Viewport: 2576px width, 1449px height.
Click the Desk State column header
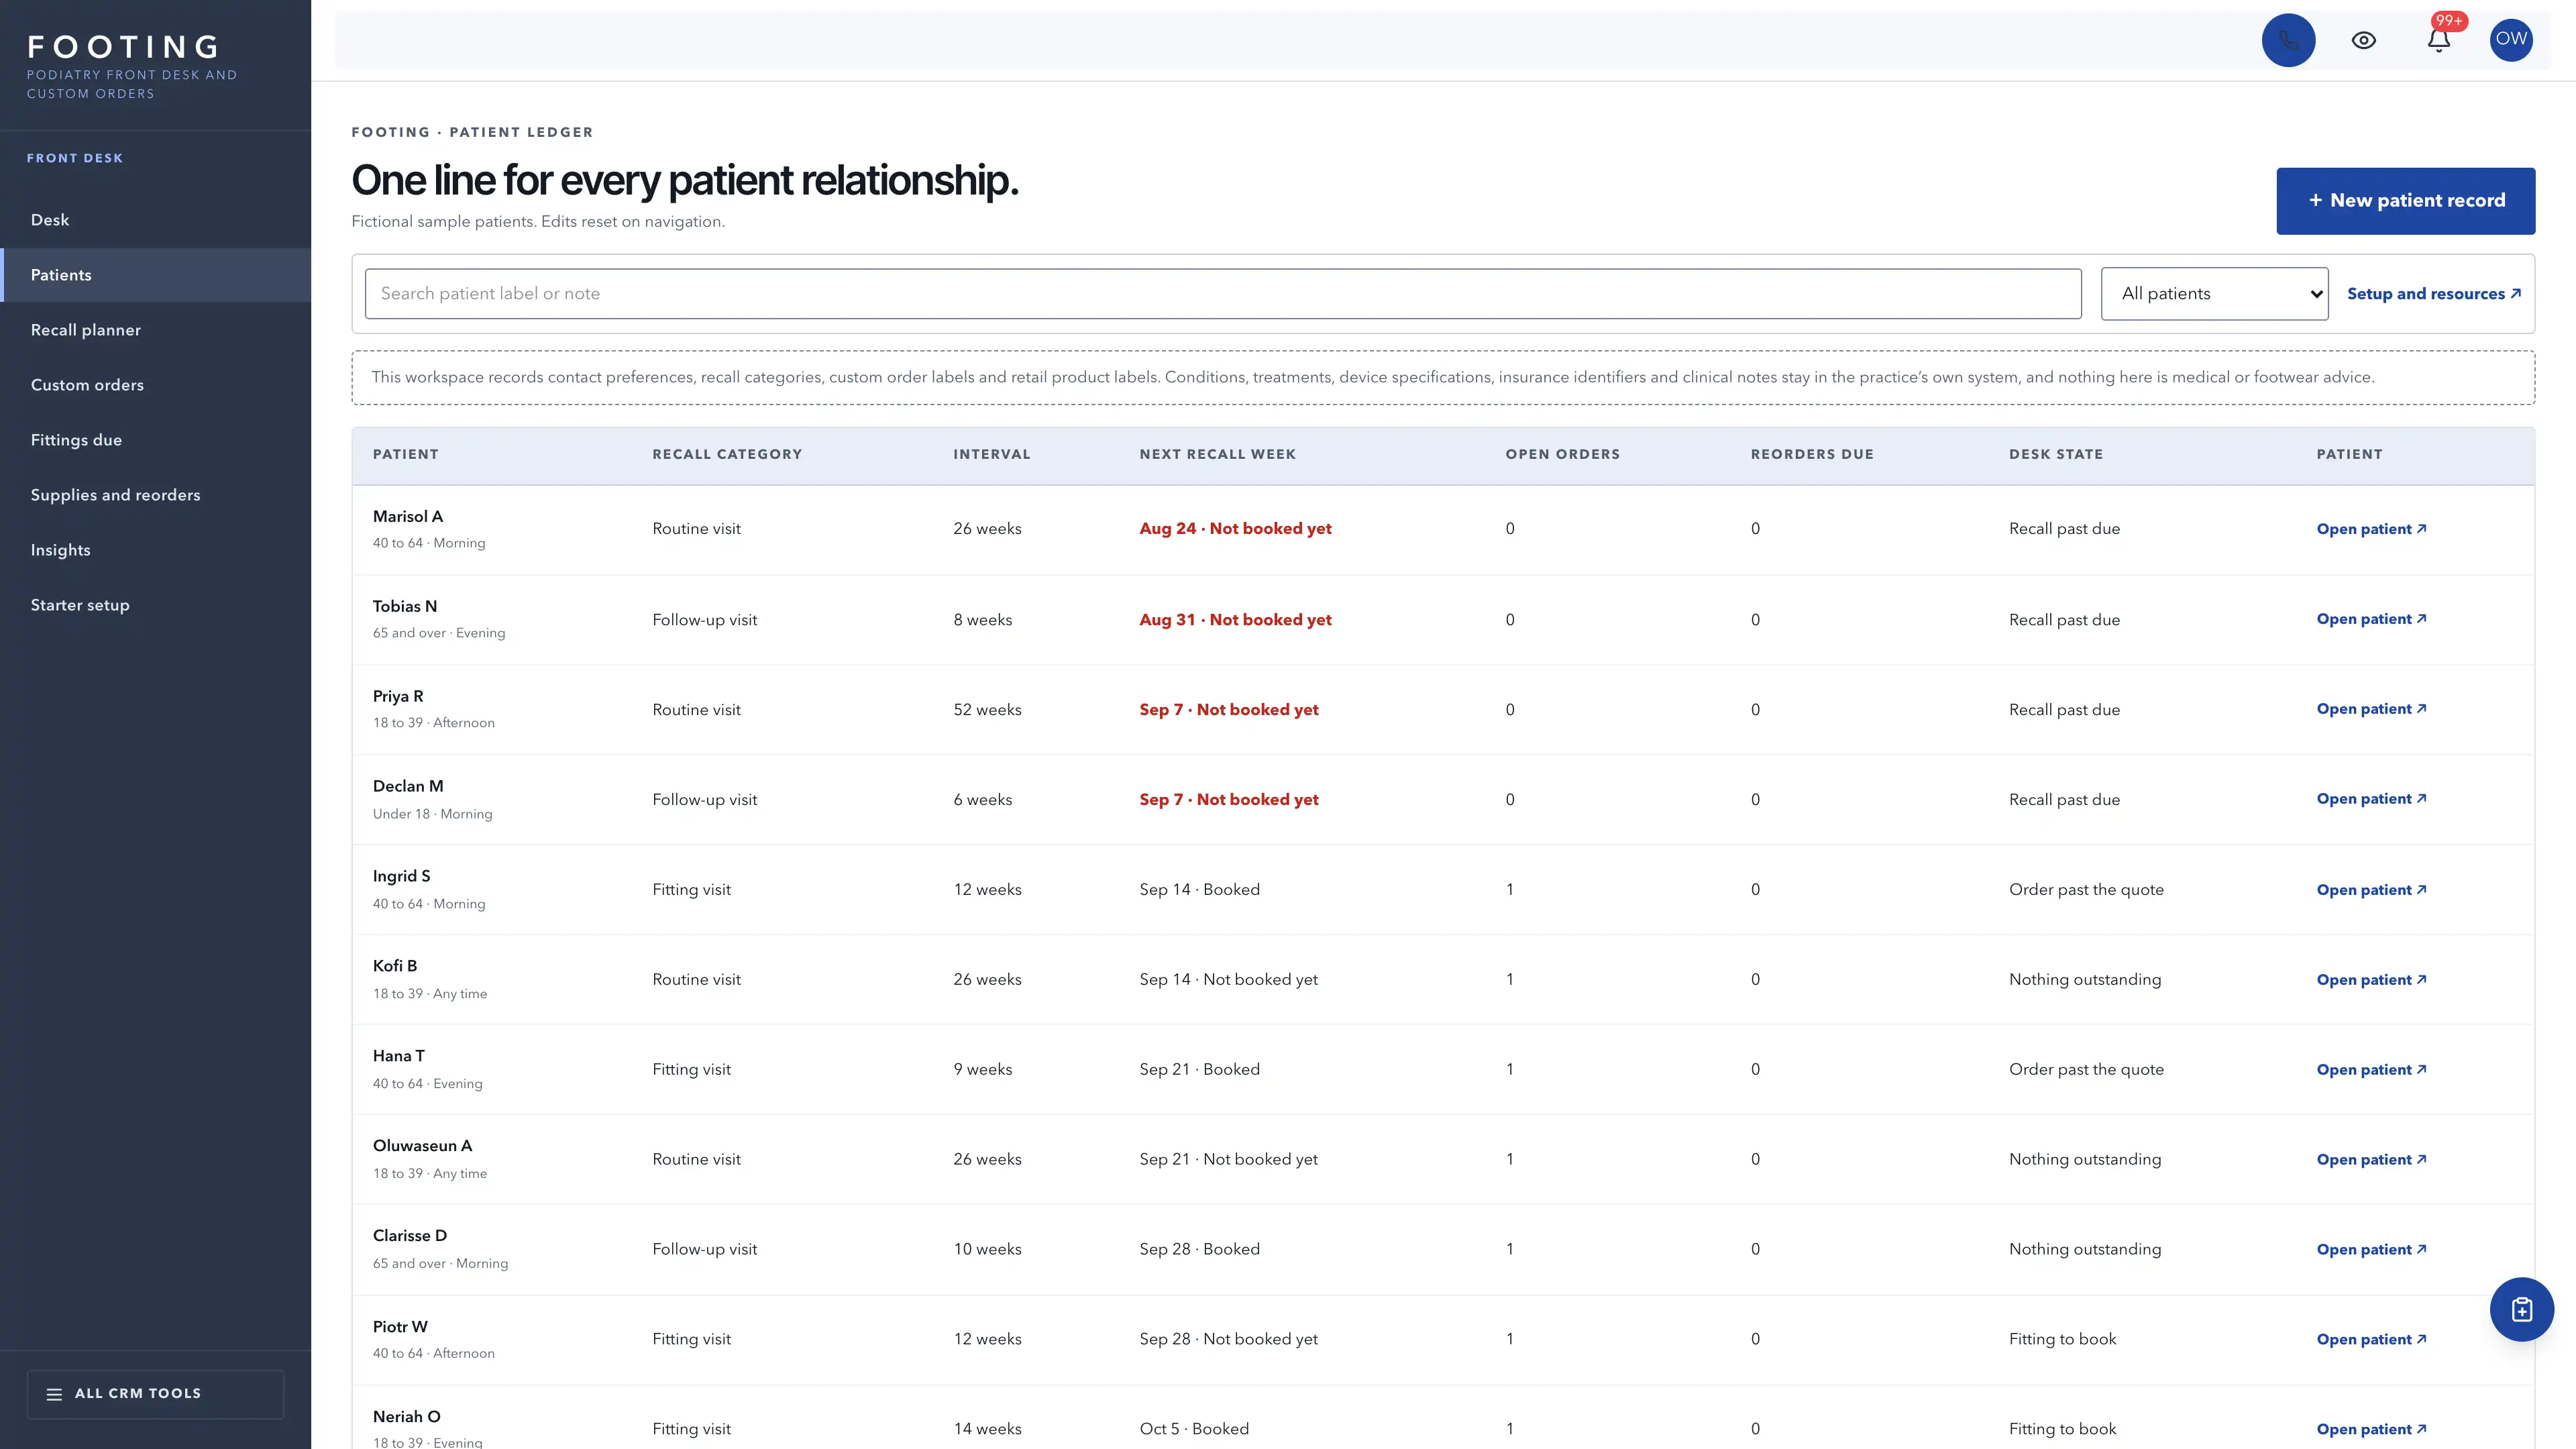click(x=2056, y=454)
